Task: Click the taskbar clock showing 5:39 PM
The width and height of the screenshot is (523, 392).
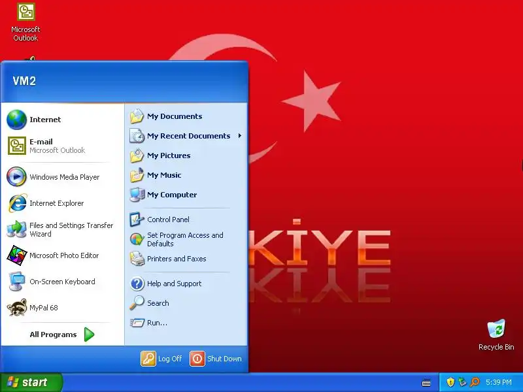Action: 499,382
